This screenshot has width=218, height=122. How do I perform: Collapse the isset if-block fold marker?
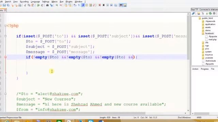5,36
